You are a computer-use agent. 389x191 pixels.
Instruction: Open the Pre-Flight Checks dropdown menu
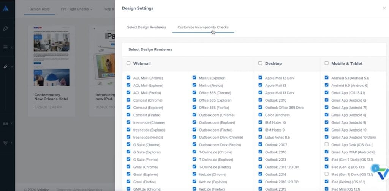[x=77, y=9]
